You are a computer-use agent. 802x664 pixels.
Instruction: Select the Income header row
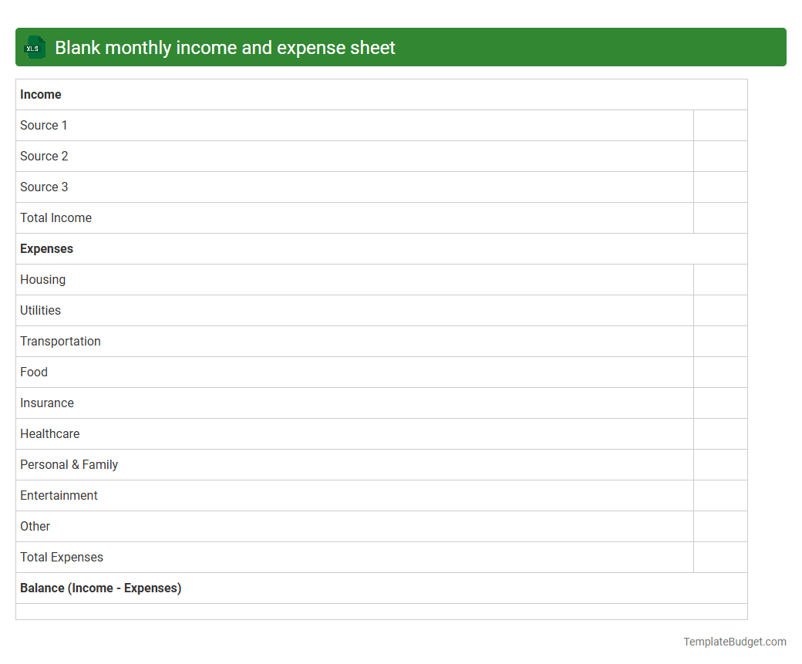[41, 94]
